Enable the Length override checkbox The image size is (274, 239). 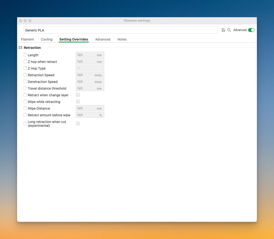pyautogui.click(x=25, y=55)
